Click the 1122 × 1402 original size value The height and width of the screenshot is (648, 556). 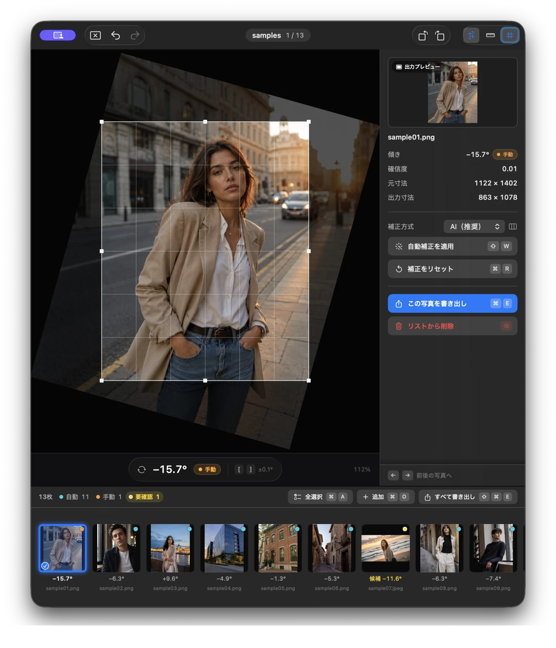point(496,183)
